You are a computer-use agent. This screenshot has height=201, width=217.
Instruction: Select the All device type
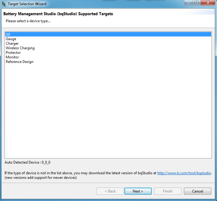click(x=108, y=34)
